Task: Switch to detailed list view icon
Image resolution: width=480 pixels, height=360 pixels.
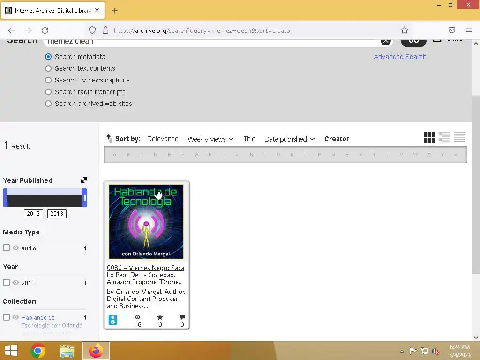Action: (444, 138)
